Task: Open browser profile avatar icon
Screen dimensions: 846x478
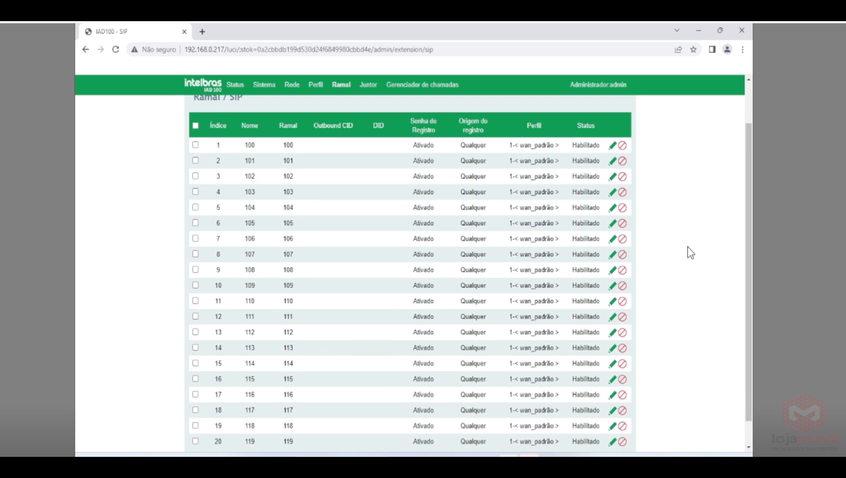Action: click(x=727, y=49)
